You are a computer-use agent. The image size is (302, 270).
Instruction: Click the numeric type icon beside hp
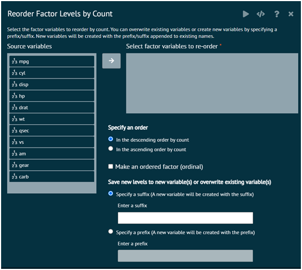point(14,96)
